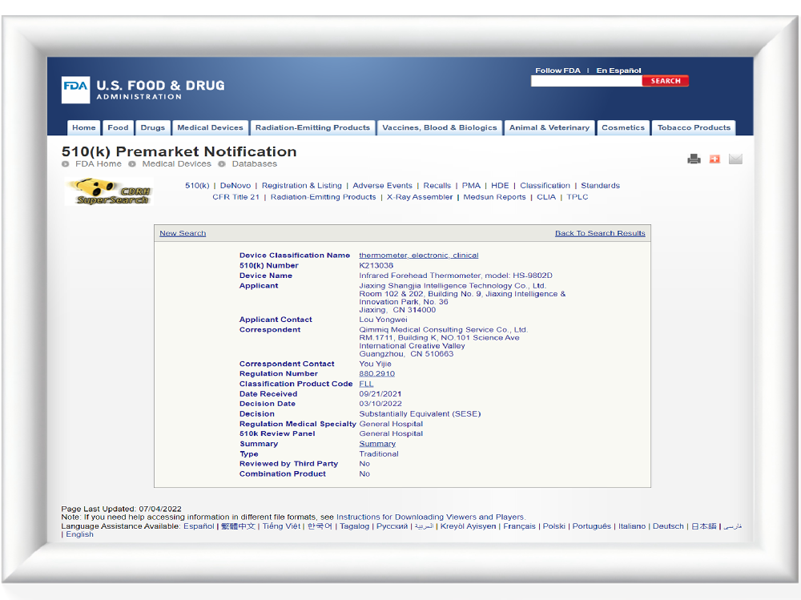Image resolution: width=801 pixels, height=600 pixels.
Task: Open Instructions for Downloading Viewers and Players
Action: pos(430,517)
